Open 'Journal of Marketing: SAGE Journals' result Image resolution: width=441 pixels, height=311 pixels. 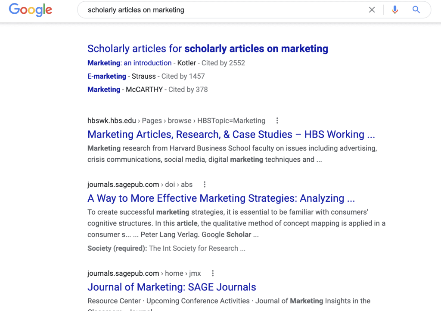click(x=171, y=287)
